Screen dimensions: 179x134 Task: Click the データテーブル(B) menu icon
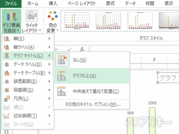click(7, 73)
